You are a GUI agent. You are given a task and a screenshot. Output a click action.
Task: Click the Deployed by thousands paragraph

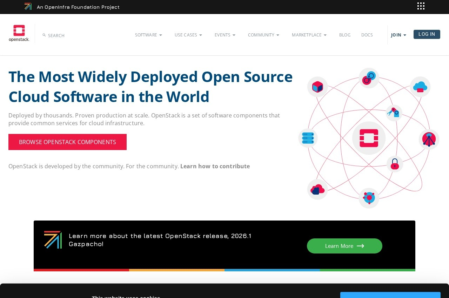click(144, 119)
